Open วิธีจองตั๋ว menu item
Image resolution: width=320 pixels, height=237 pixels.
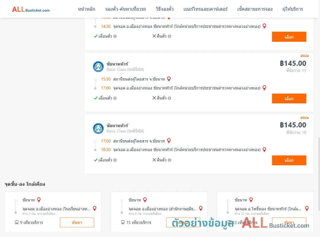click(x=164, y=9)
